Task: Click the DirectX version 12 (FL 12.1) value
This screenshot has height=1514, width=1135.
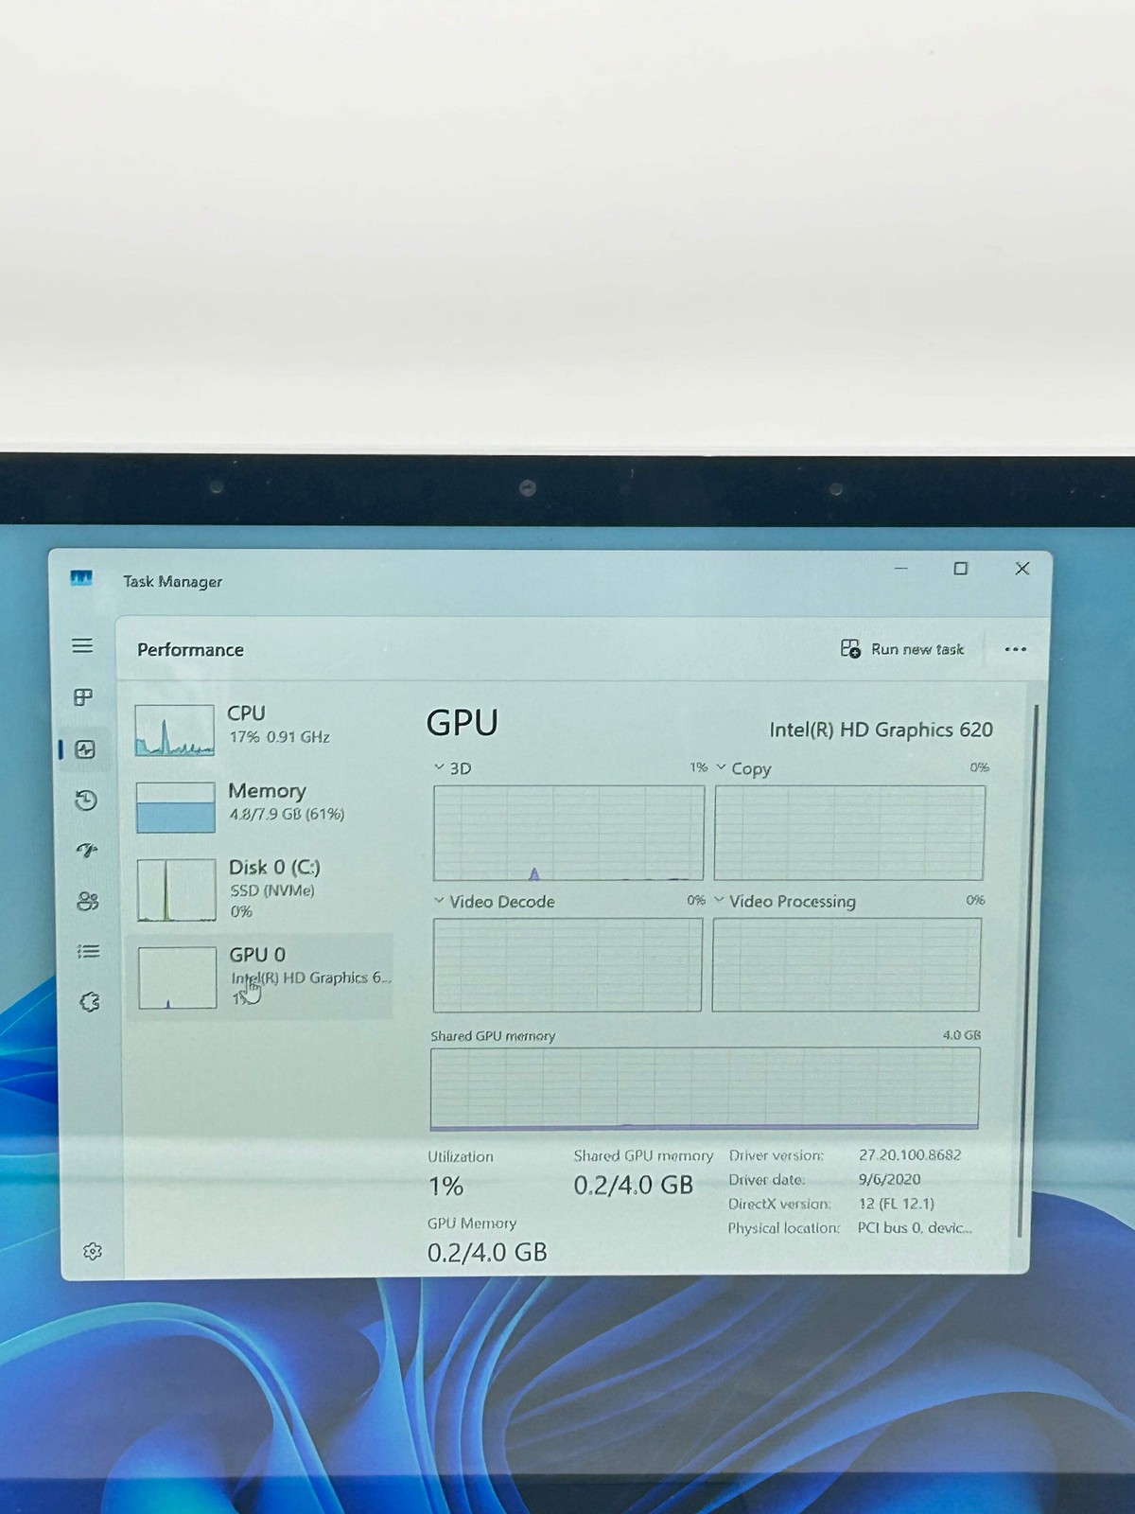Action: tap(896, 1204)
